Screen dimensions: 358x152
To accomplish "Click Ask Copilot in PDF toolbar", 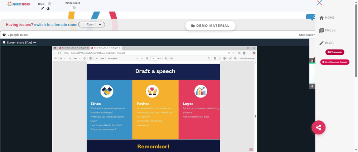I will (112, 58).
